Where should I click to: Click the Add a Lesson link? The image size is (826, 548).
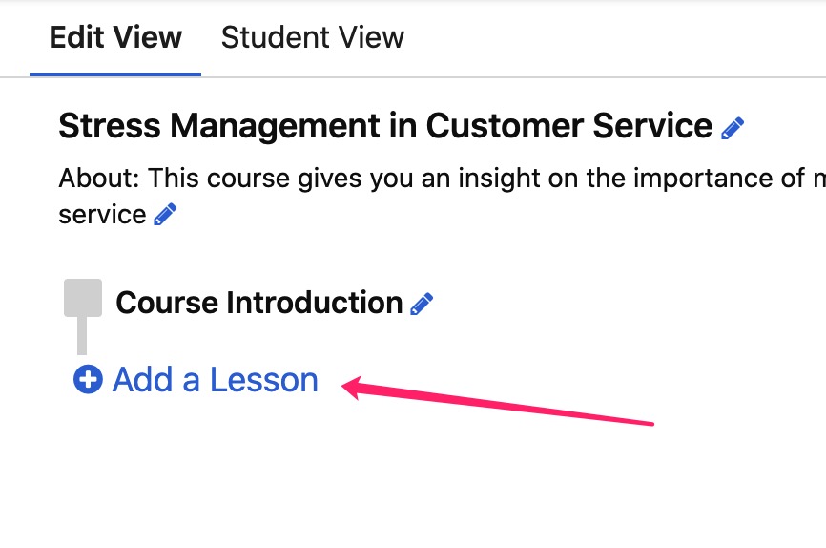(x=196, y=379)
